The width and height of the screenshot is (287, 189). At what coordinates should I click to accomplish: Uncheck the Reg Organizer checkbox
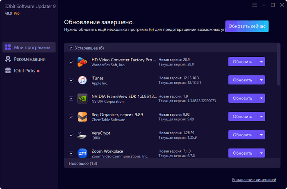(71, 117)
